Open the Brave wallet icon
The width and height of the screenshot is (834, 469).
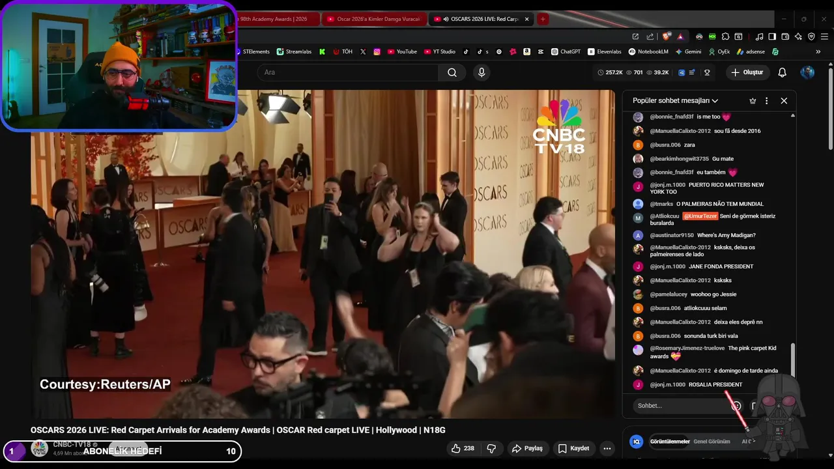pos(785,36)
